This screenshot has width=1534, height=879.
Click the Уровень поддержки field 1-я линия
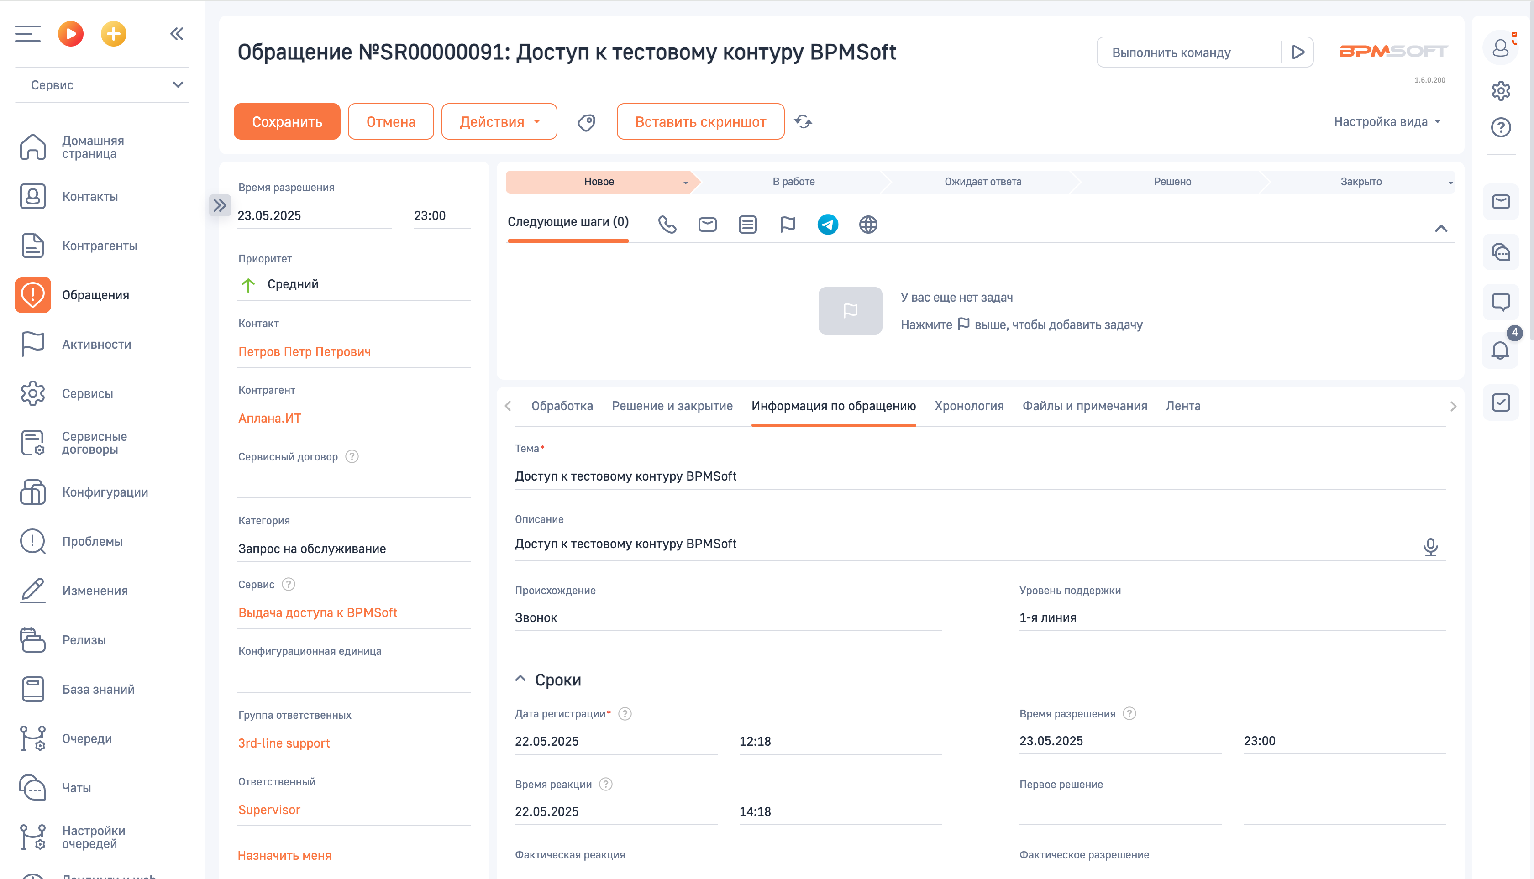click(x=1232, y=617)
